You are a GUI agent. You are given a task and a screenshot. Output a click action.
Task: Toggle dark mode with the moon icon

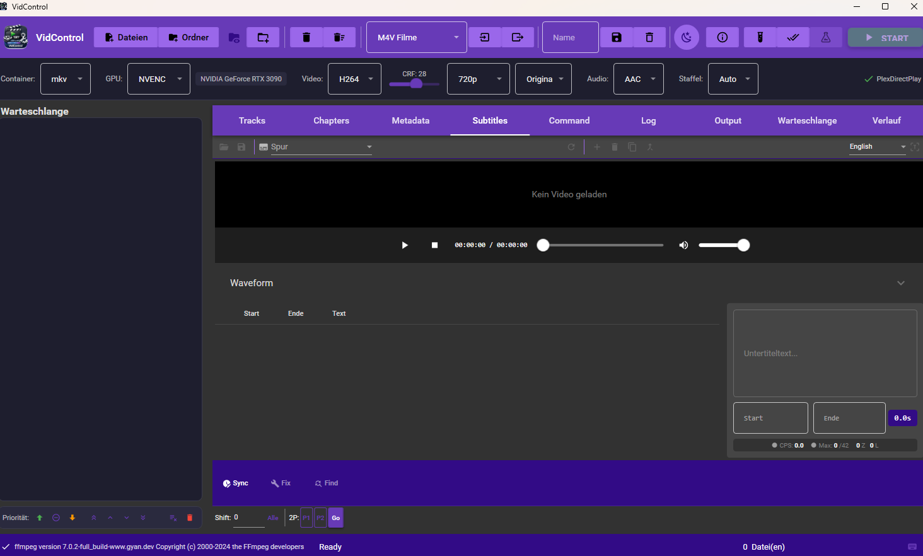[687, 38]
